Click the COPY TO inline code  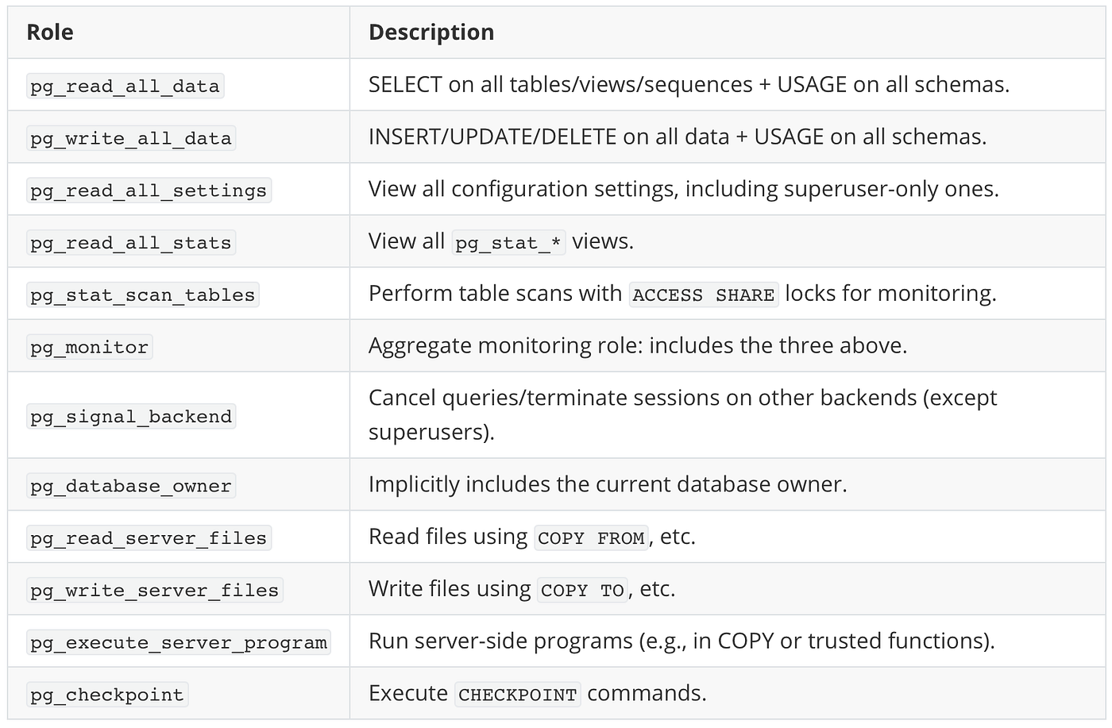[582, 591]
